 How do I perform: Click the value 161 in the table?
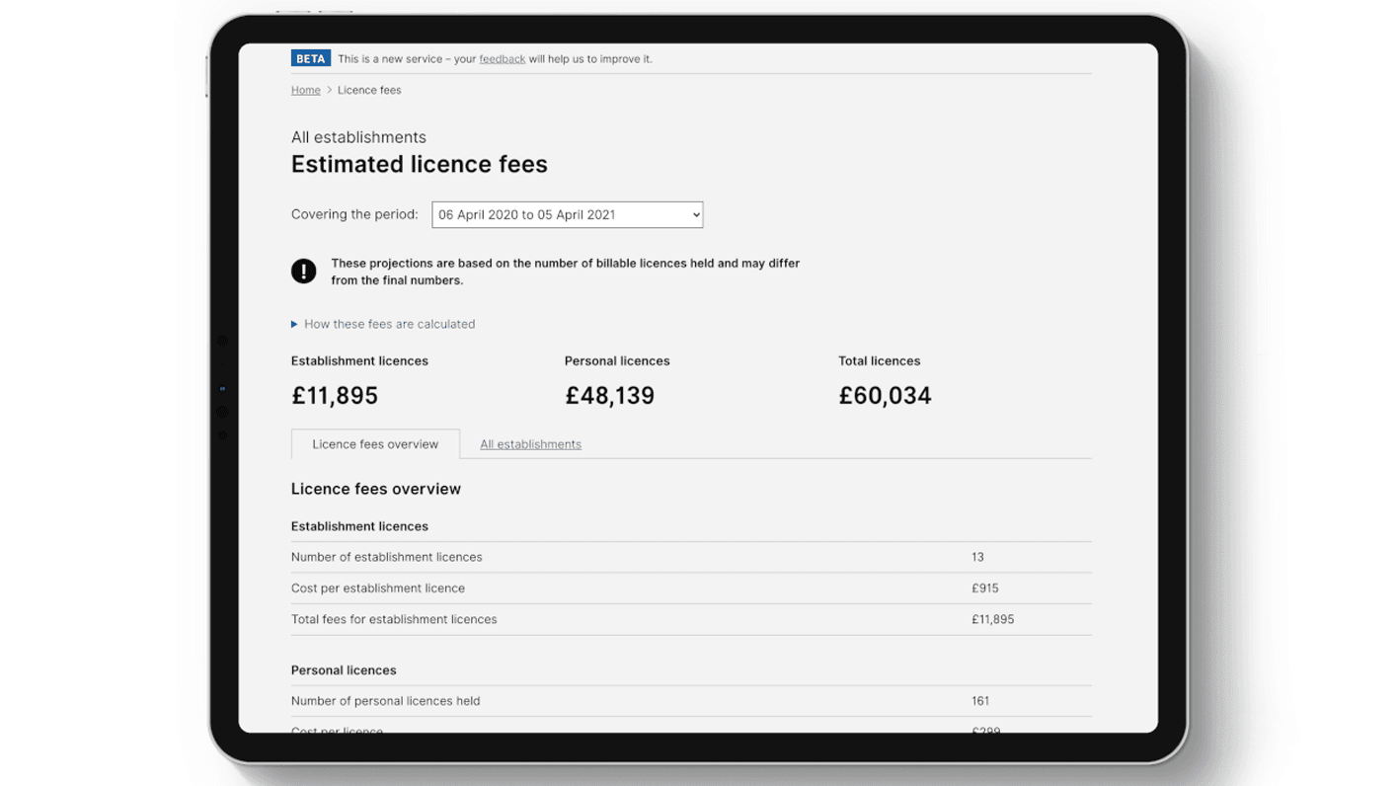pos(980,701)
